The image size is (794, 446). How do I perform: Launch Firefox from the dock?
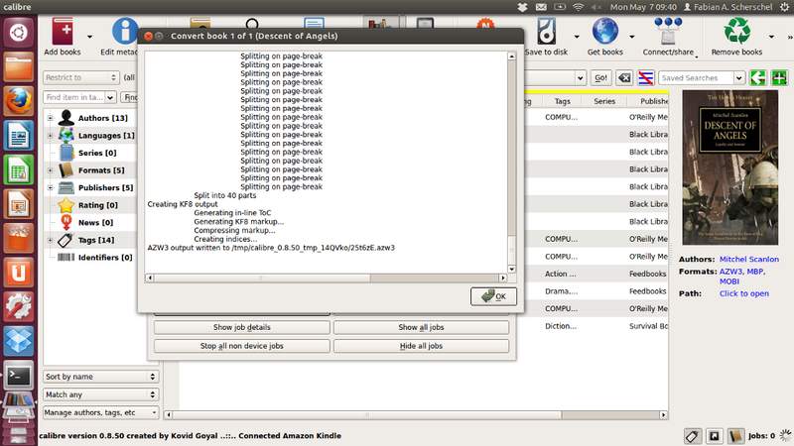19,101
